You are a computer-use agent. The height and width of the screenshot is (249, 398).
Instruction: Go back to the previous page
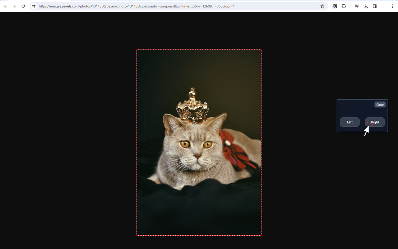pyautogui.click(x=5, y=6)
